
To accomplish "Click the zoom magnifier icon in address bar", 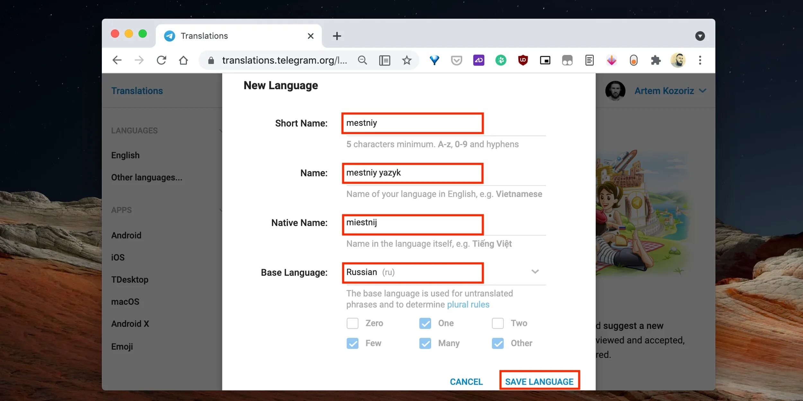I will [362, 60].
